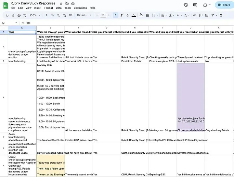Format as percent icon

(x=52, y=15)
